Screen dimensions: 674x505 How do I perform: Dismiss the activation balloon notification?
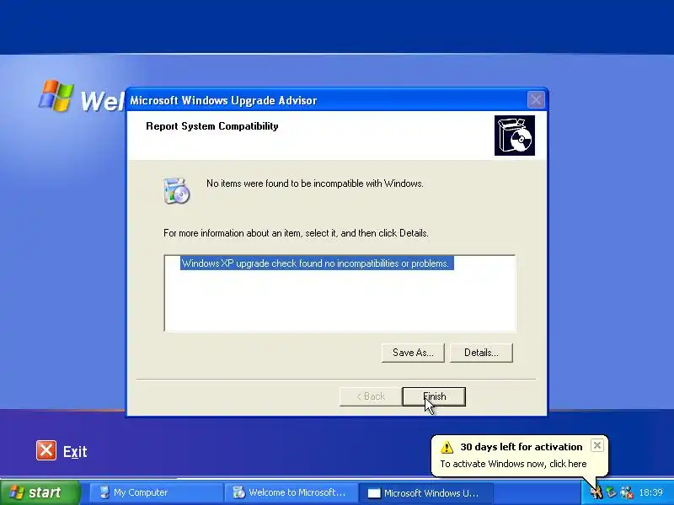coord(596,446)
